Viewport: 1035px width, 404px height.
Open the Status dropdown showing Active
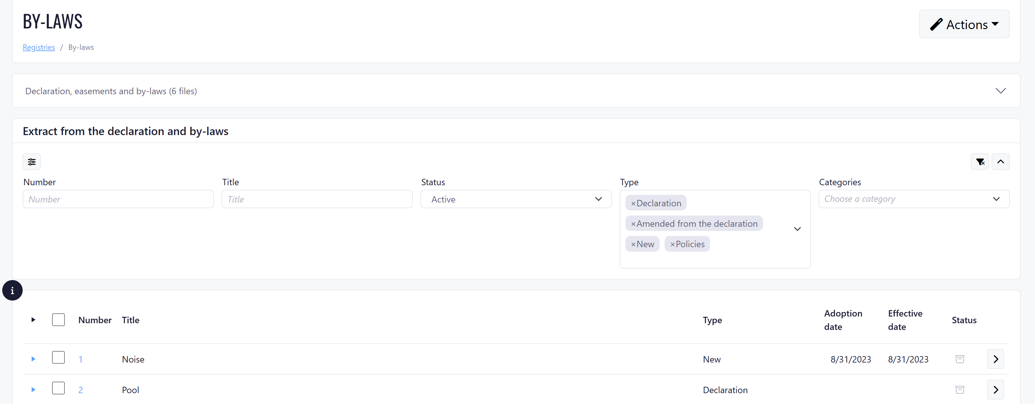point(516,199)
